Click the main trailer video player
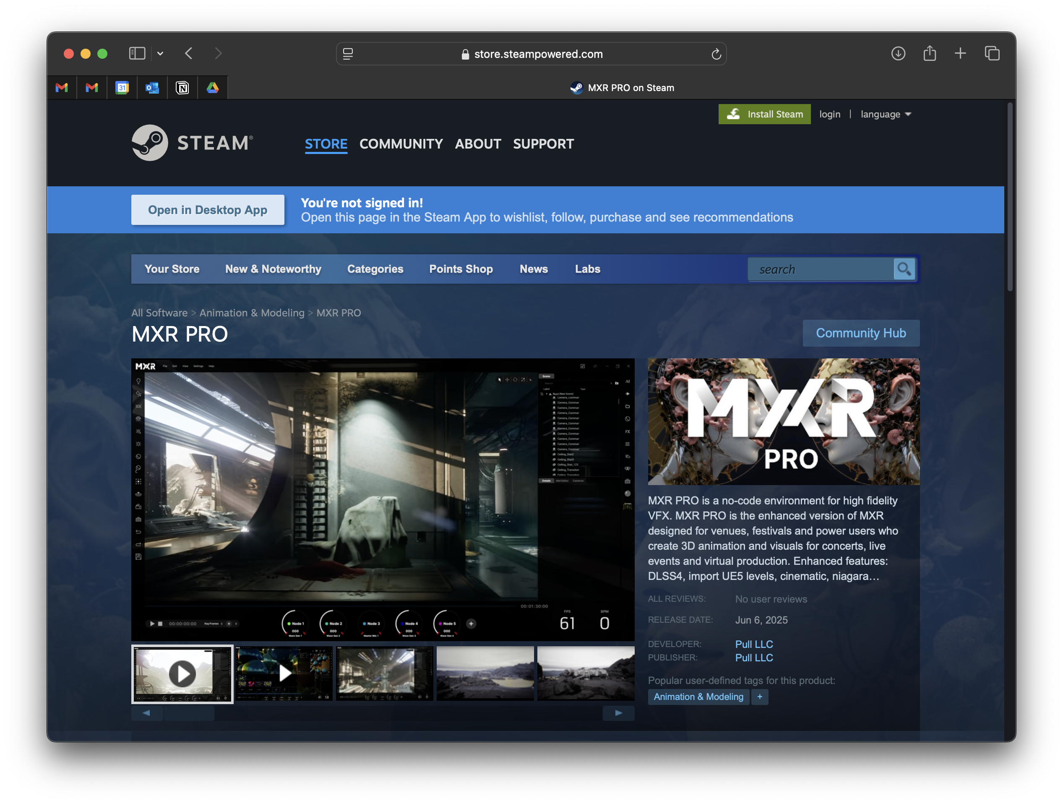The height and width of the screenshot is (804, 1063). 383,499
